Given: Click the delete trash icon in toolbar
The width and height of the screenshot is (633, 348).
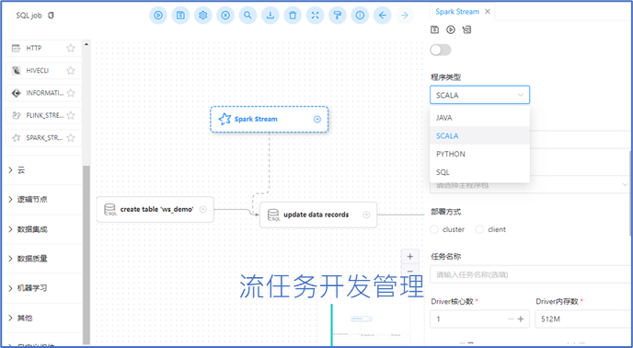Looking at the screenshot, I should [293, 16].
